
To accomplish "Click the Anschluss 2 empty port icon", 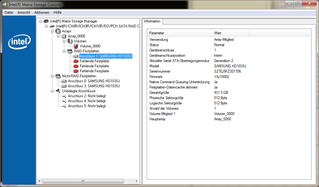I will 64,96.
